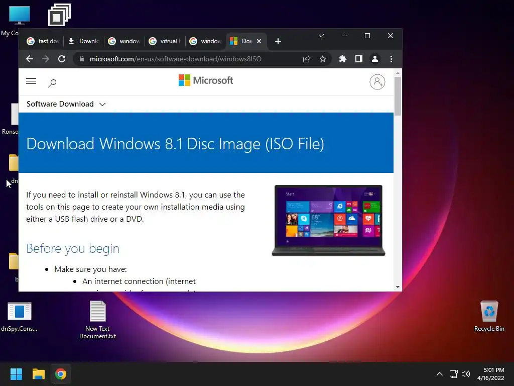Image resolution: width=514 pixels, height=386 pixels.
Task: Show hidden tray icons chevron
Action: 440,374
